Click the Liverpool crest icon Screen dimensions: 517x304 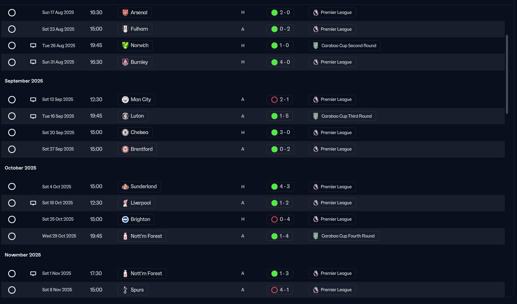click(x=125, y=203)
